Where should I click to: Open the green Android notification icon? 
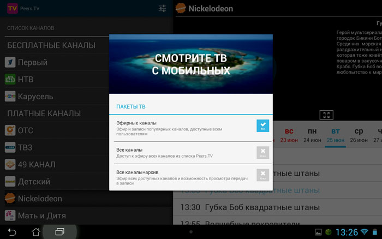(329, 232)
